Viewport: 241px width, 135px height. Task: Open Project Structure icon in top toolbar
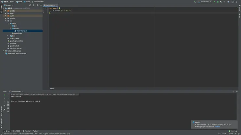coord(228,2)
